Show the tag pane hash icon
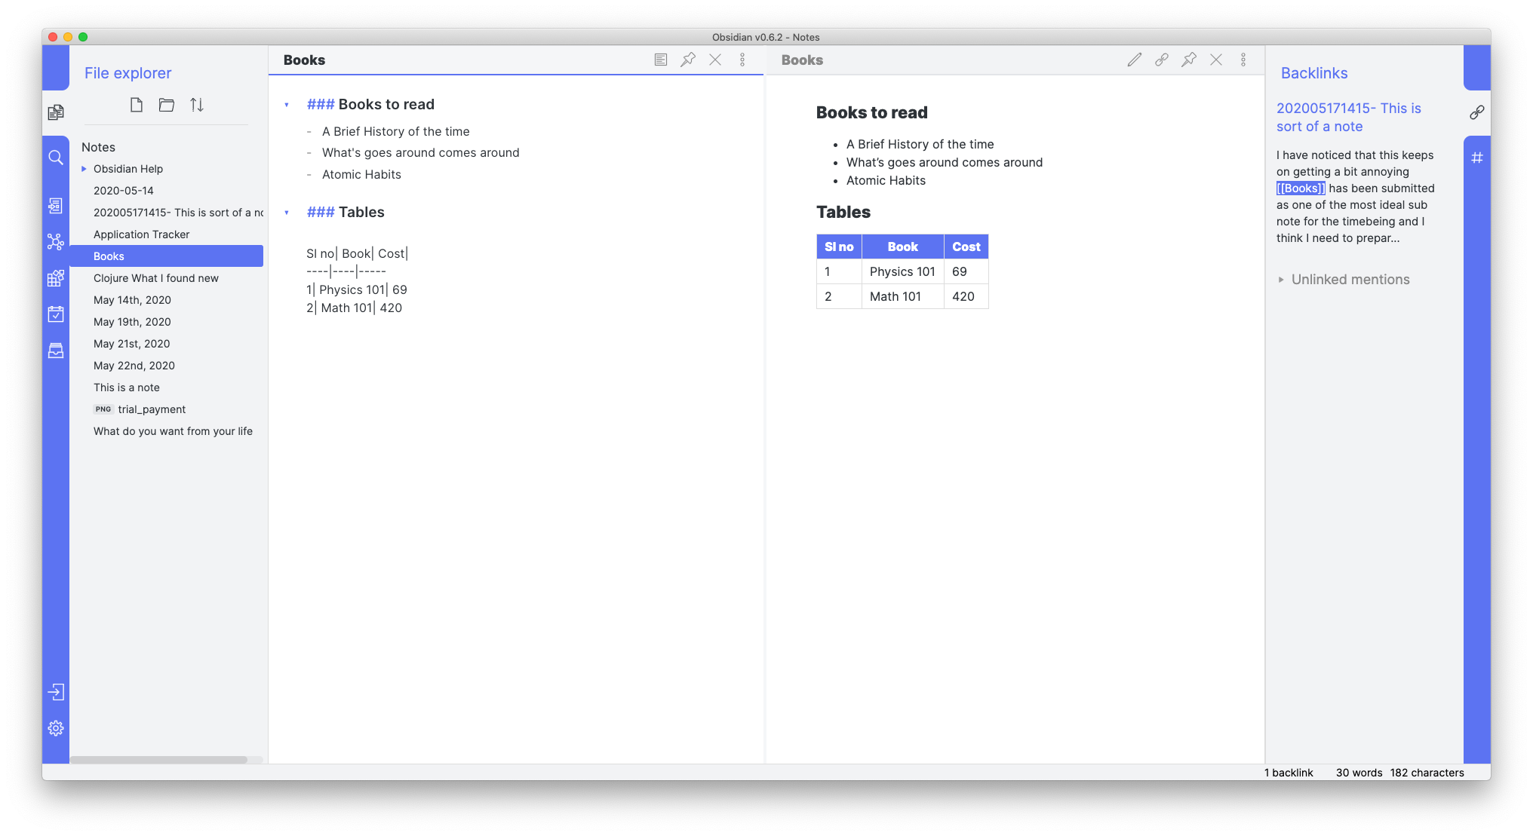The image size is (1533, 836). pos(1477,158)
